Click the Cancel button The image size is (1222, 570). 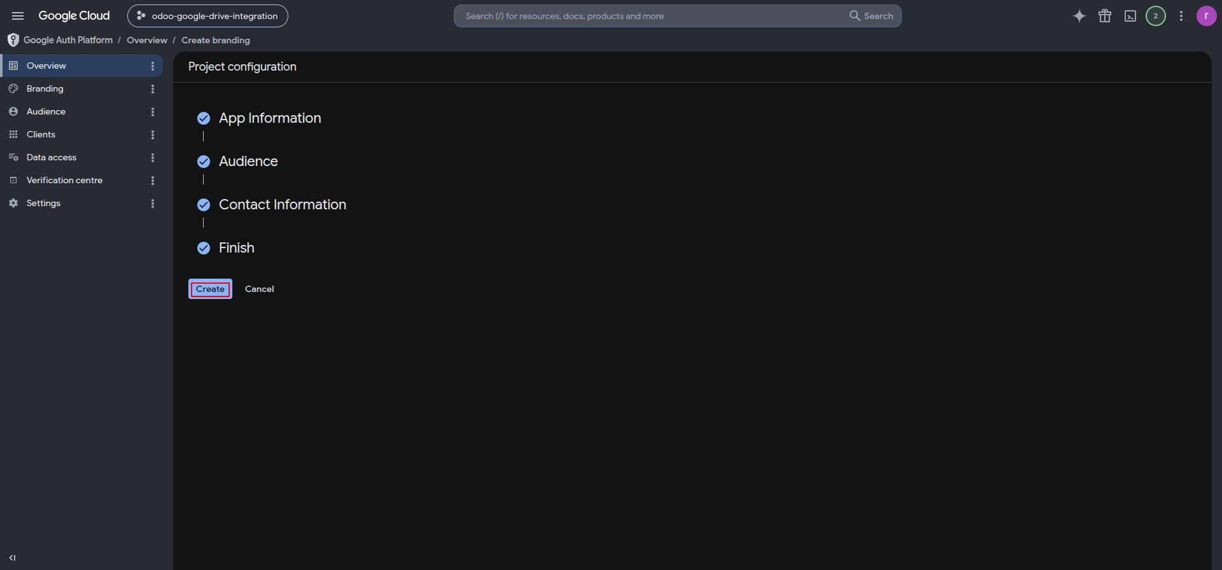[260, 289]
